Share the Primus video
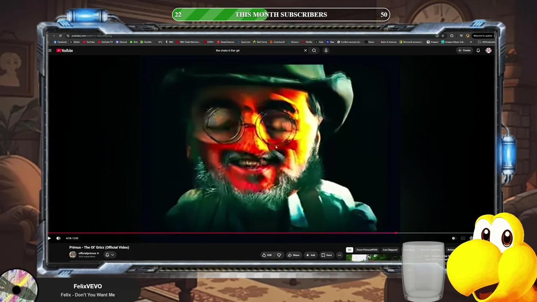The image size is (537, 302). (x=294, y=255)
